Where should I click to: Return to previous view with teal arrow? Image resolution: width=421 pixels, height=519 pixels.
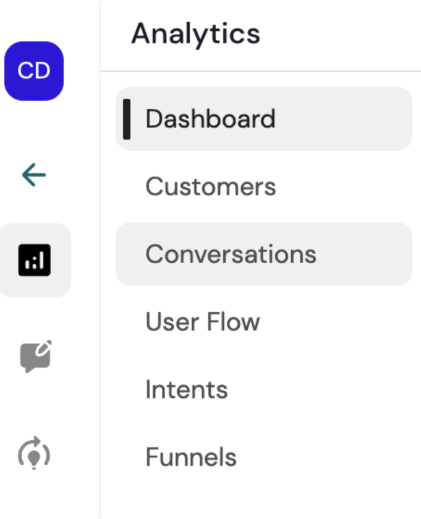(34, 175)
